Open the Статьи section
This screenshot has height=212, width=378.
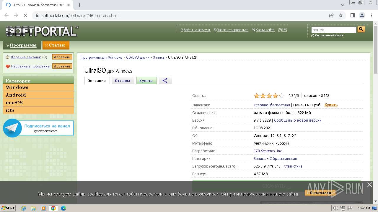[56, 45]
